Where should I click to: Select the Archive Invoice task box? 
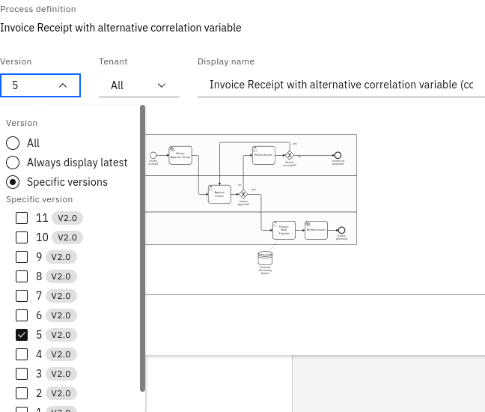click(316, 230)
